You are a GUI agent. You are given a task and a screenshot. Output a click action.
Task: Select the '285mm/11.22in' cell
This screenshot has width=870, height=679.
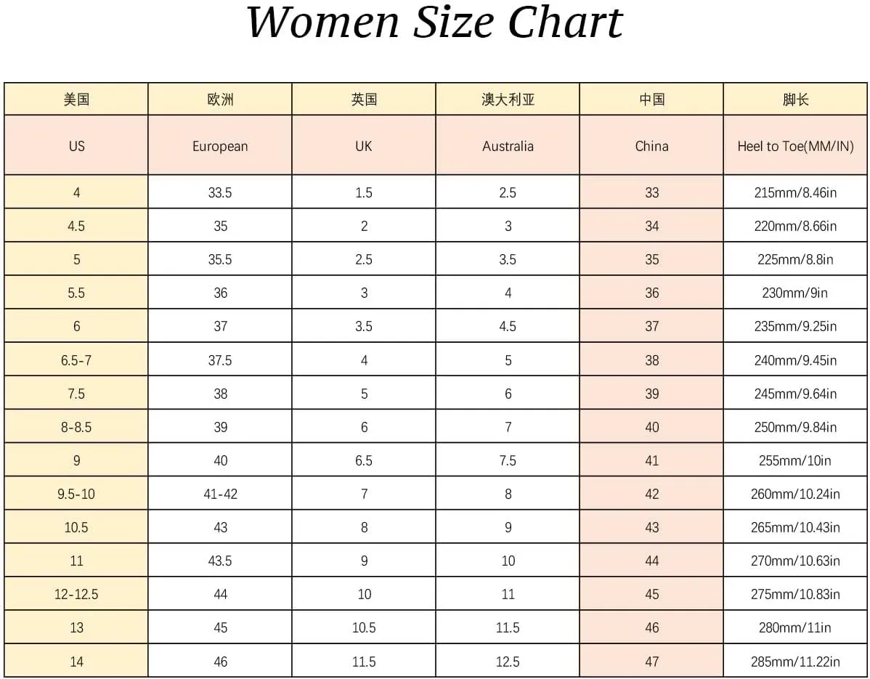click(795, 662)
